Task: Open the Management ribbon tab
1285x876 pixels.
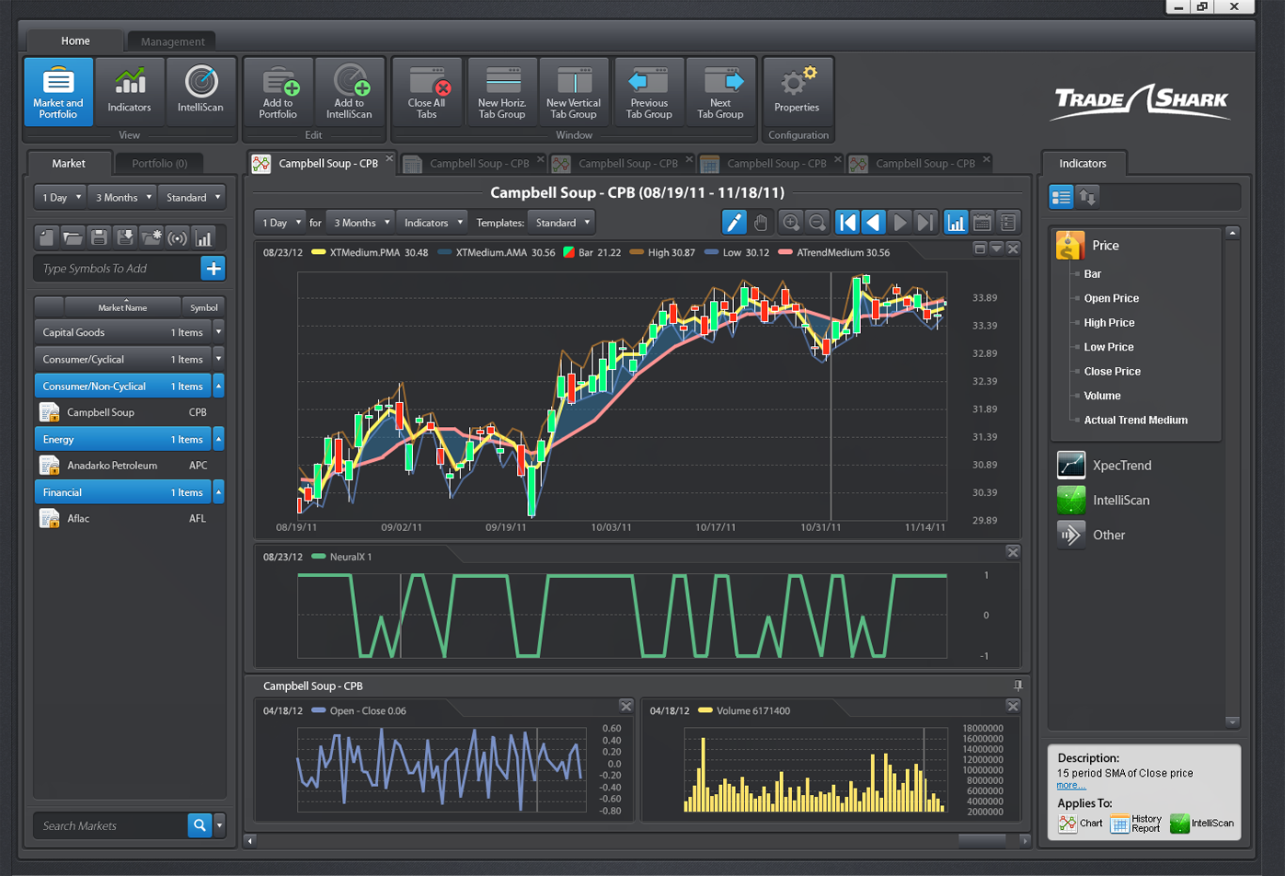Action: click(x=173, y=41)
